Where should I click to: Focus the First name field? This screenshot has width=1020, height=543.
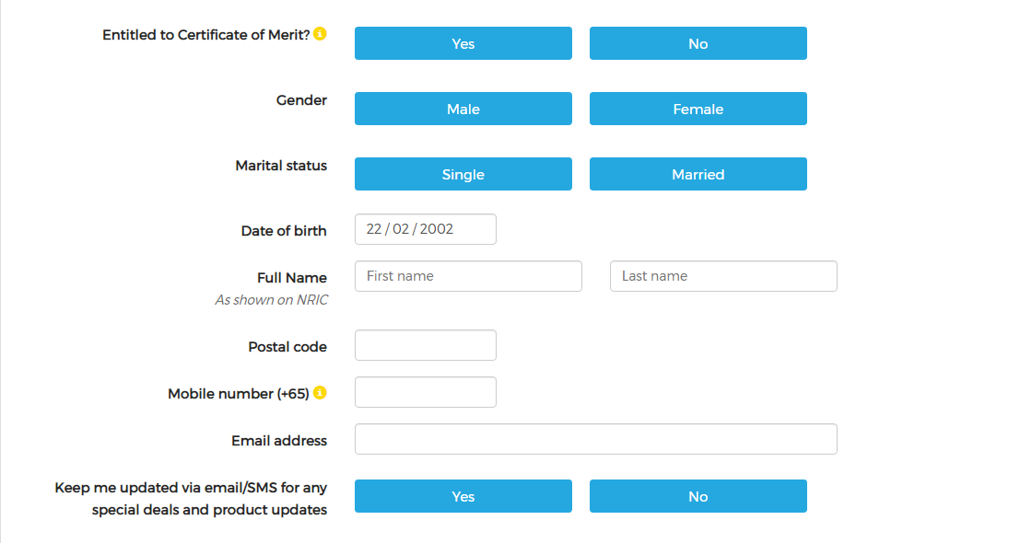coord(468,276)
